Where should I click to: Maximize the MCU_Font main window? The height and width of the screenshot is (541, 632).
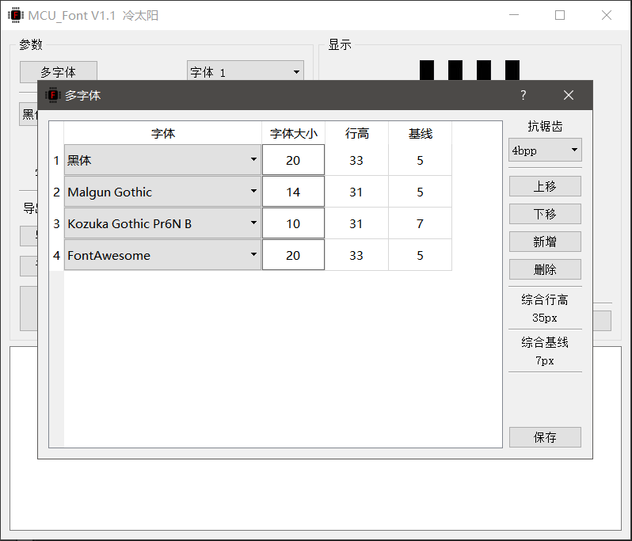pyautogui.click(x=560, y=15)
